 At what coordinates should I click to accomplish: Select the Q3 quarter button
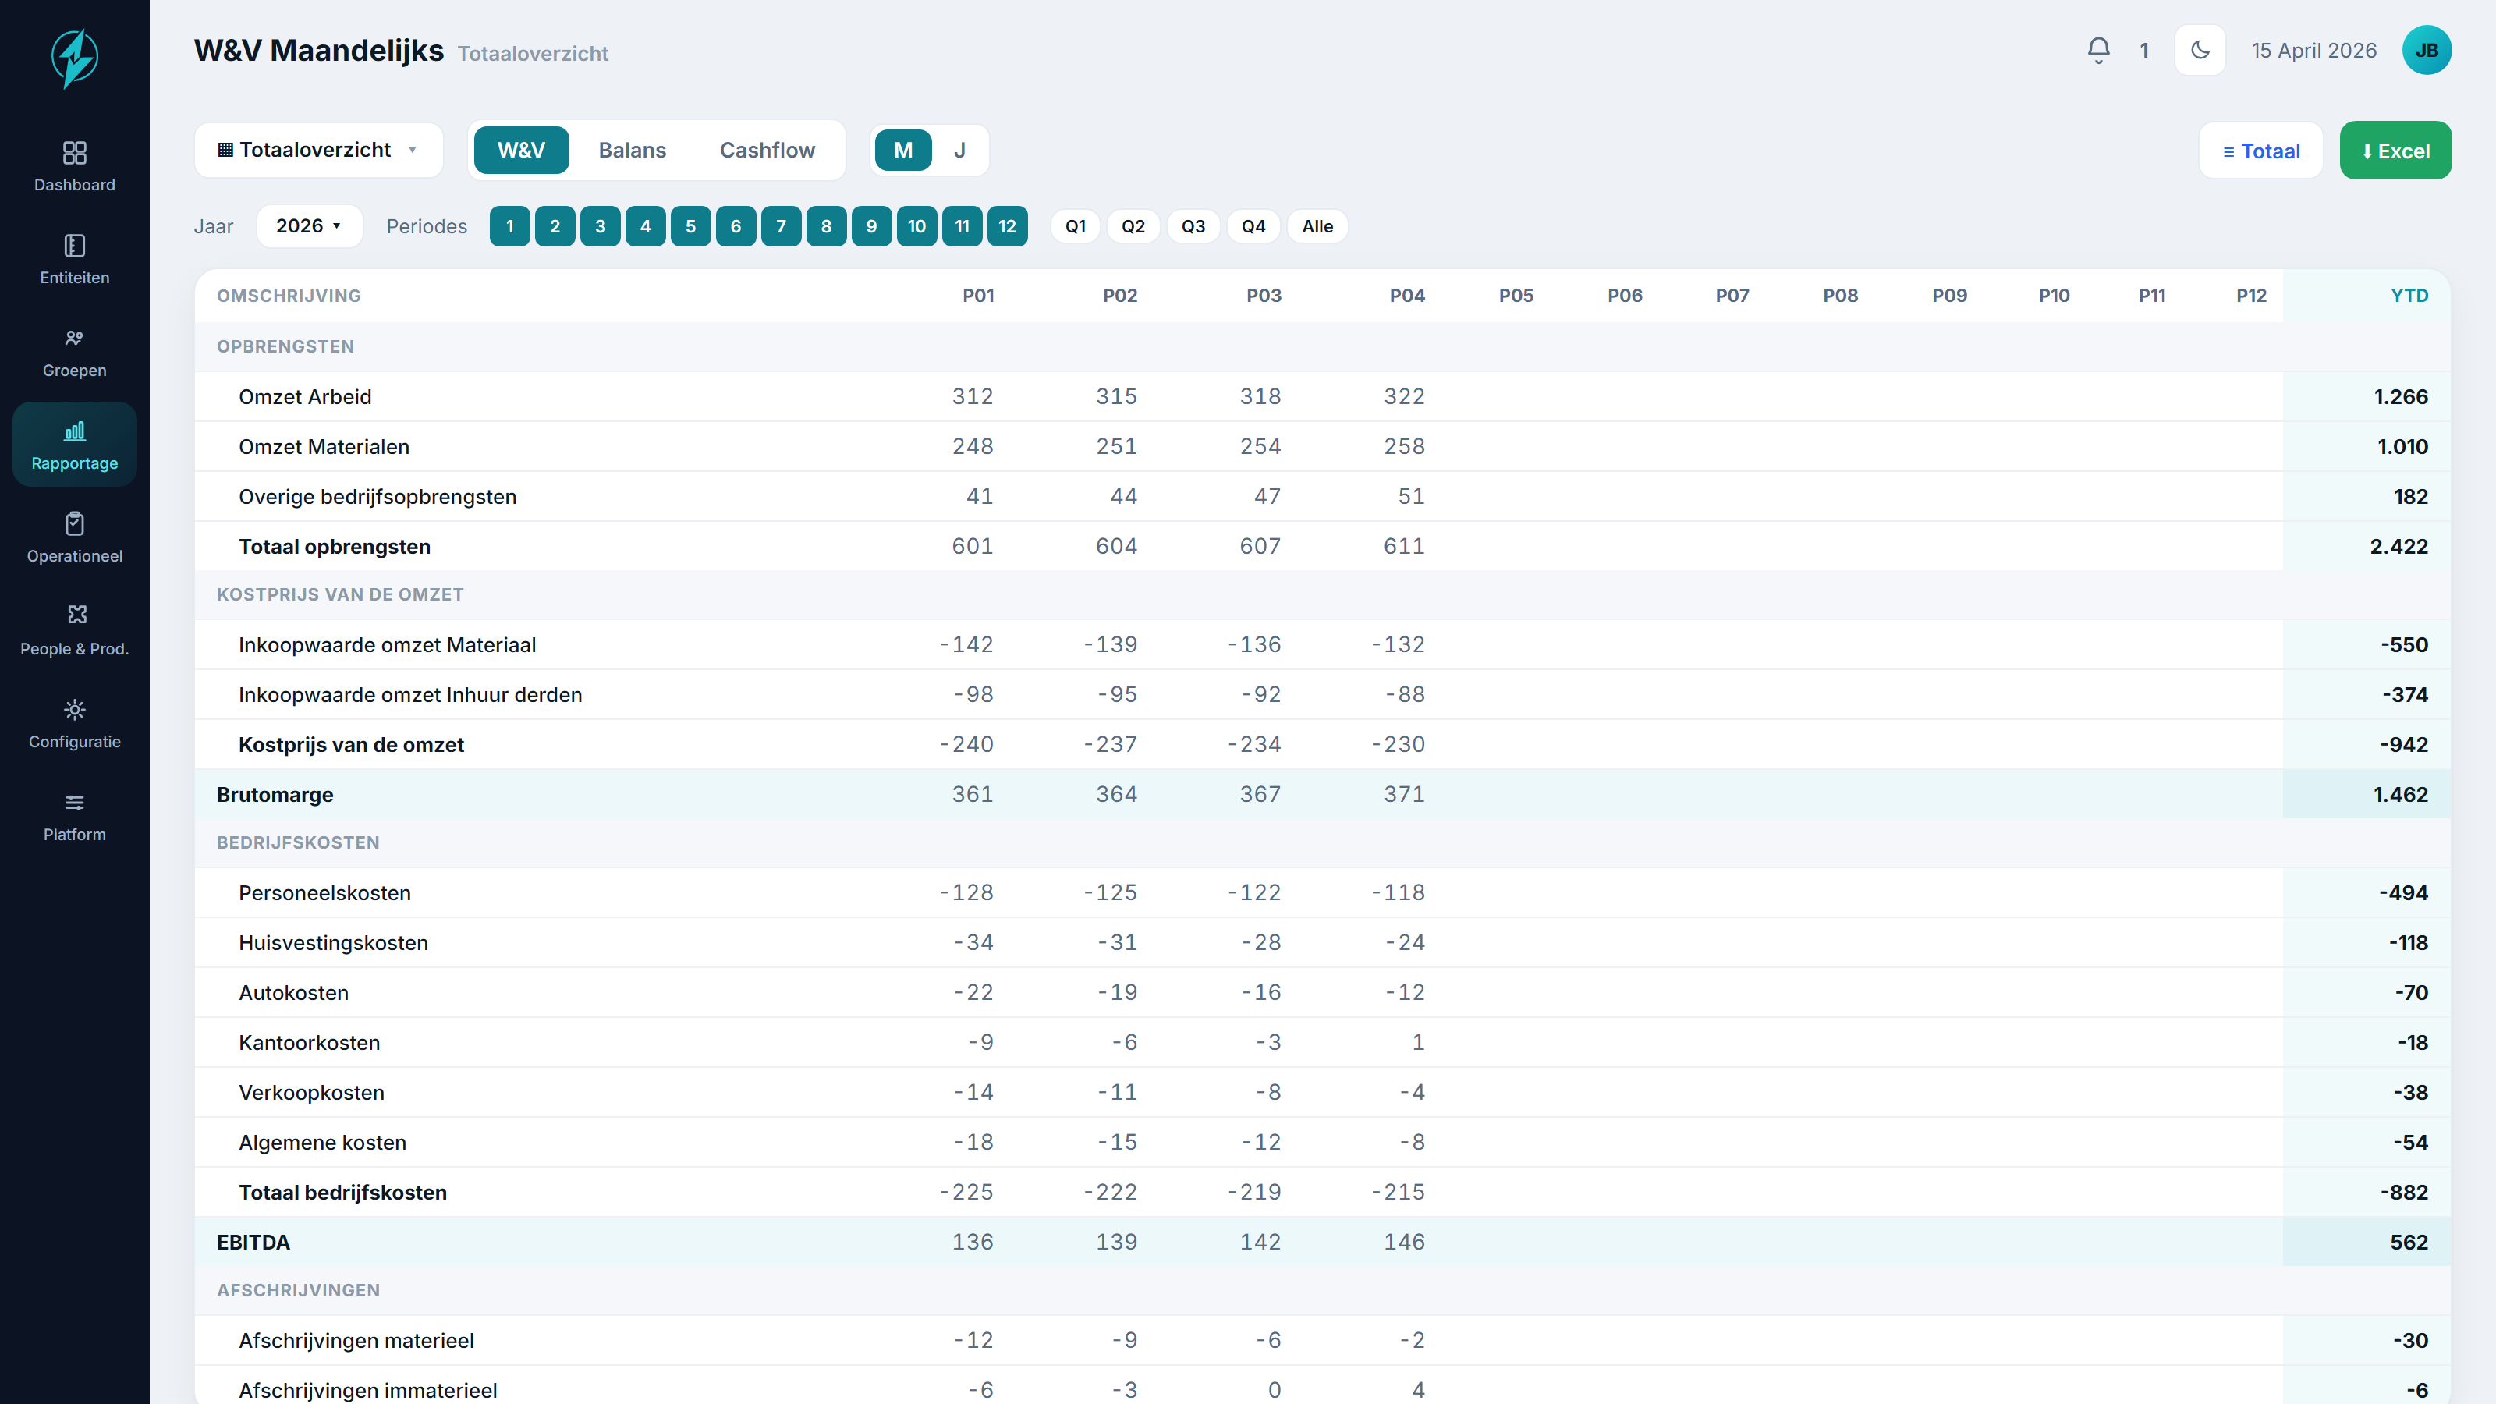(x=1193, y=227)
